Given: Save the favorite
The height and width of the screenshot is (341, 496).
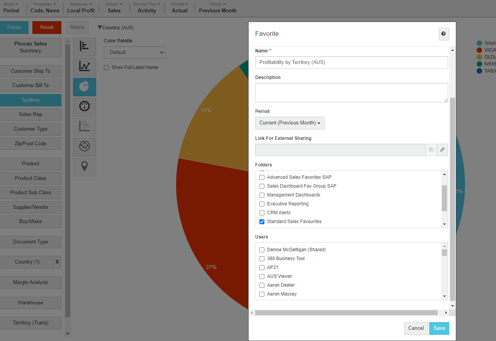Looking at the screenshot, I should tap(439, 328).
